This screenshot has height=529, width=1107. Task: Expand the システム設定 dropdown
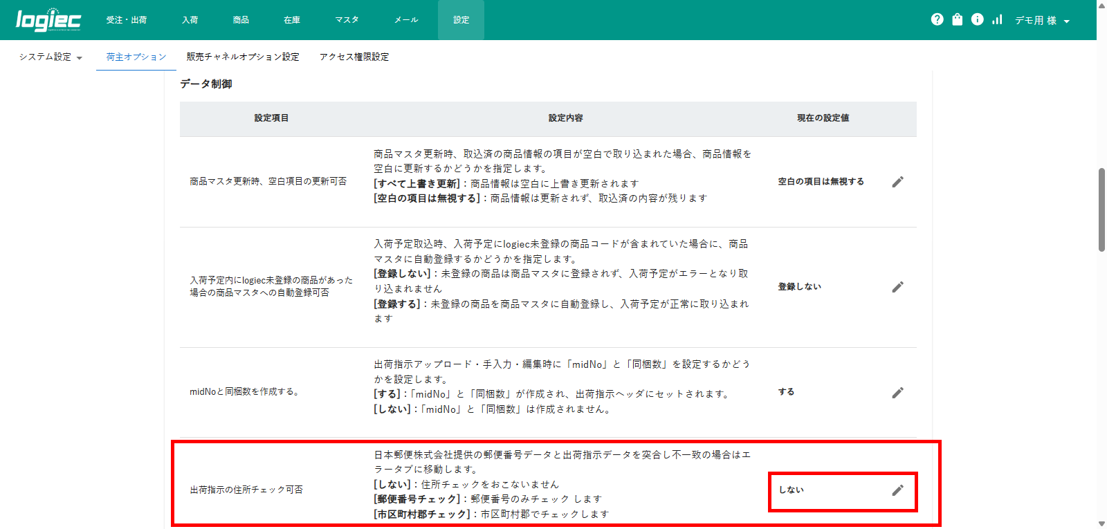click(x=51, y=57)
